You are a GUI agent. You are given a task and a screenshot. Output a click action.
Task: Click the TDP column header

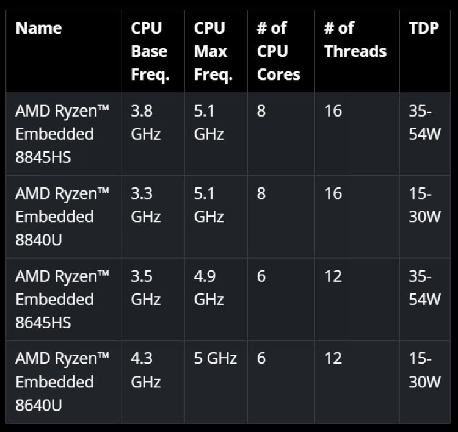coord(424,28)
